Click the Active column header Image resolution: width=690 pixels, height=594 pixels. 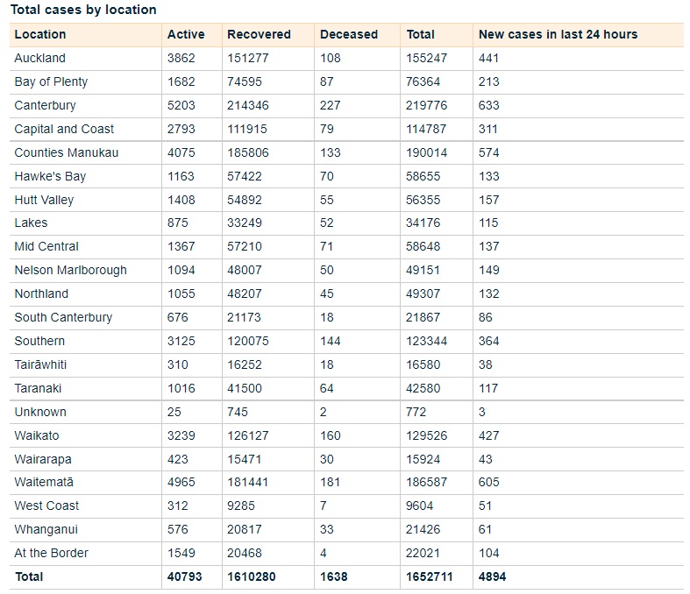186,34
